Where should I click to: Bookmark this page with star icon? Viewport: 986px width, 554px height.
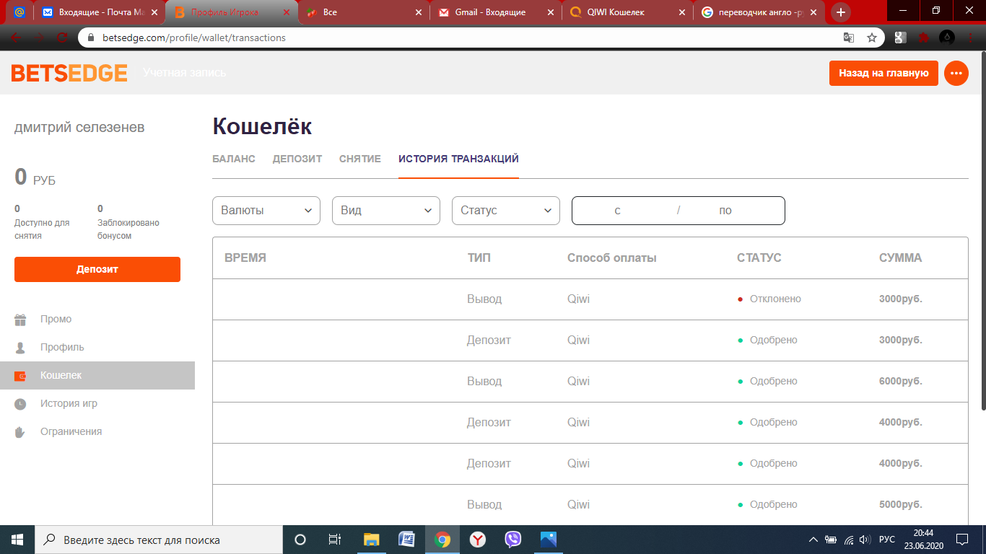(872, 38)
